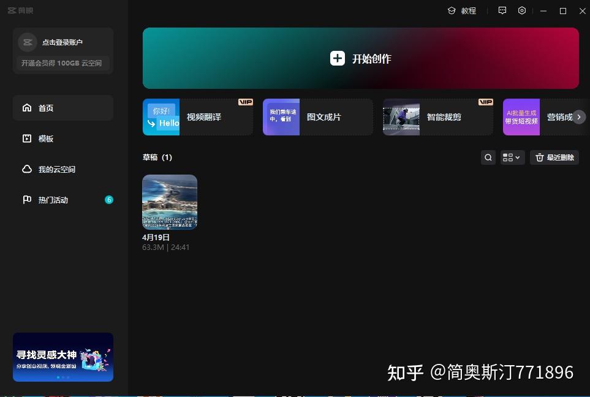Click the AI批量生成 带货短视频 thumbnail
590x397 pixels.
click(521, 117)
